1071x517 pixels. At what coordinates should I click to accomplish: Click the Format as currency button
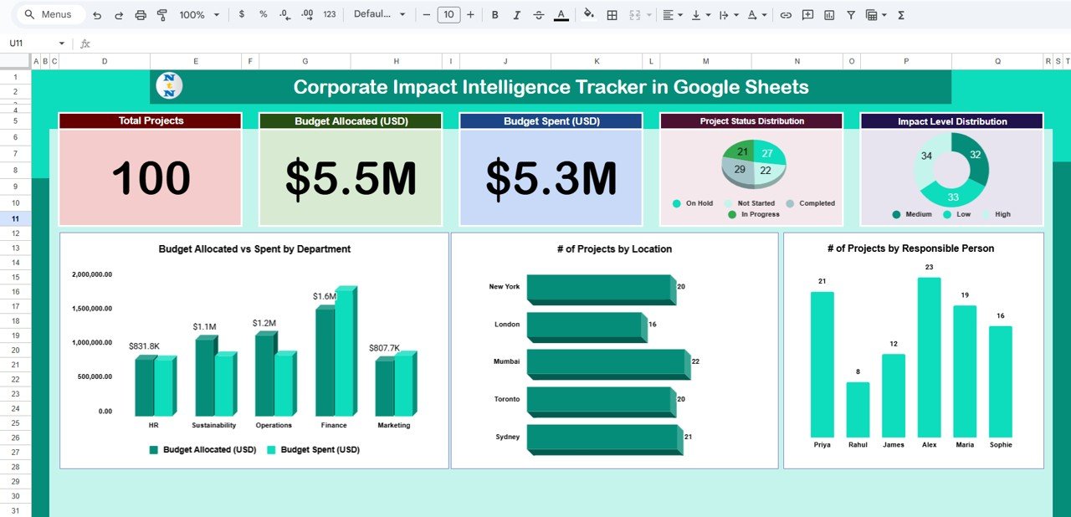coord(242,15)
